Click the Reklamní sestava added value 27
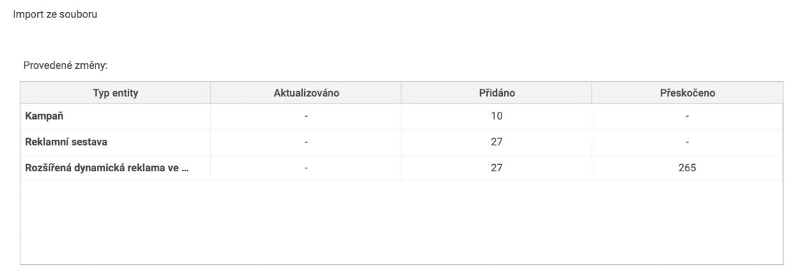This screenshot has width=797, height=273. coord(496,142)
